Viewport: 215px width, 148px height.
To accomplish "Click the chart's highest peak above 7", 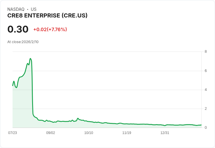I will click(30, 59).
